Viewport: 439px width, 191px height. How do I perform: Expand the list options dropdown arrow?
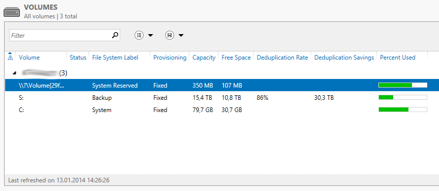click(150, 35)
